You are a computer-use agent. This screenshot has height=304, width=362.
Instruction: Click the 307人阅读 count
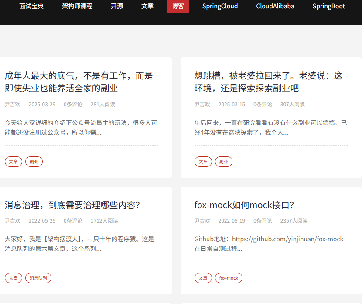point(293,105)
